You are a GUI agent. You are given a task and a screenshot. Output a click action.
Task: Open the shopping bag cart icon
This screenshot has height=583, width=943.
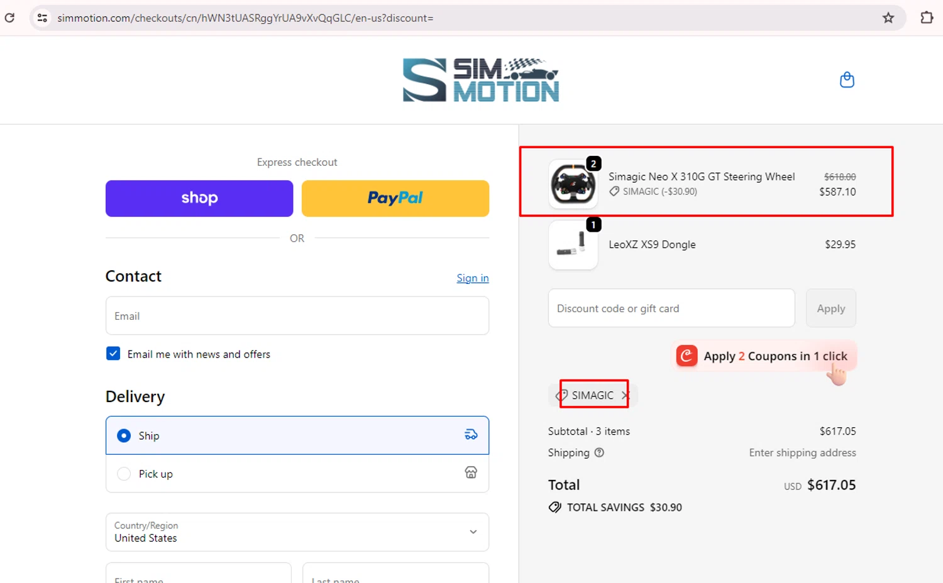[x=847, y=80]
